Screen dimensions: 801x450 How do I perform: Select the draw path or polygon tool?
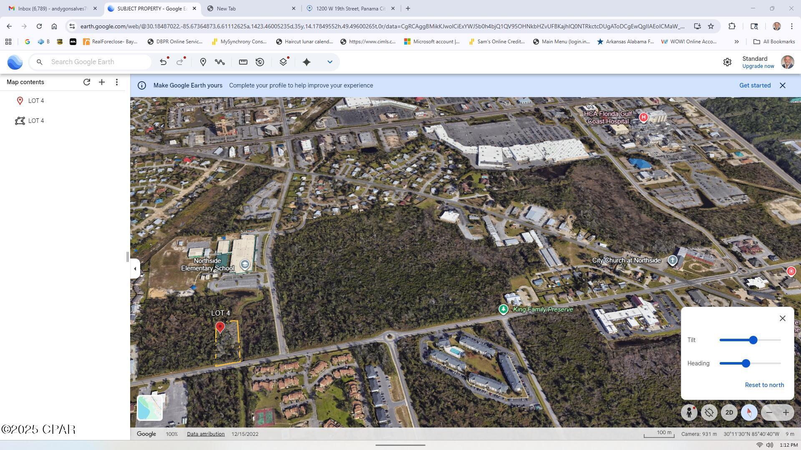pos(220,62)
